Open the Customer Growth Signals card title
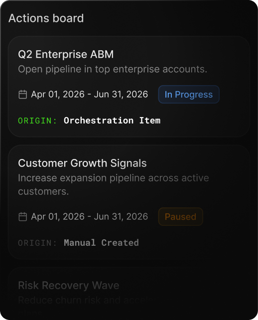Viewport: 258px width, 320px height. pyautogui.click(x=82, y=163)
